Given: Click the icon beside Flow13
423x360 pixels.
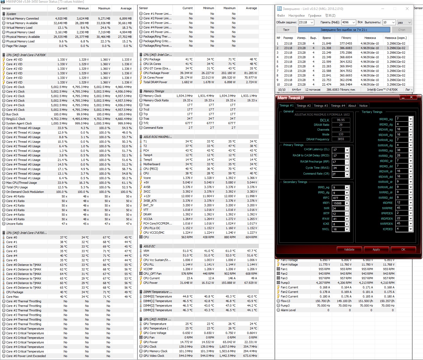Looking at the screenshot, I should [278, 301].
